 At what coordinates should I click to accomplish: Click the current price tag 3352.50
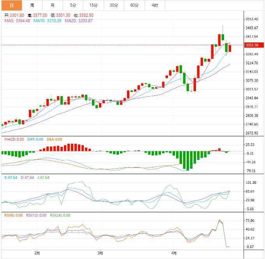pos(252,45)
